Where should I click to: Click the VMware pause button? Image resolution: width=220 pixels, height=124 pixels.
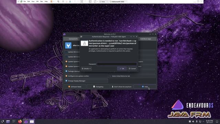(x=51, y=1)
